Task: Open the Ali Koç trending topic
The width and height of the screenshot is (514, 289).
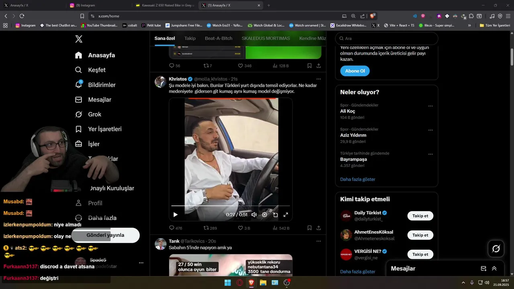Action: [x=348, y=111]
